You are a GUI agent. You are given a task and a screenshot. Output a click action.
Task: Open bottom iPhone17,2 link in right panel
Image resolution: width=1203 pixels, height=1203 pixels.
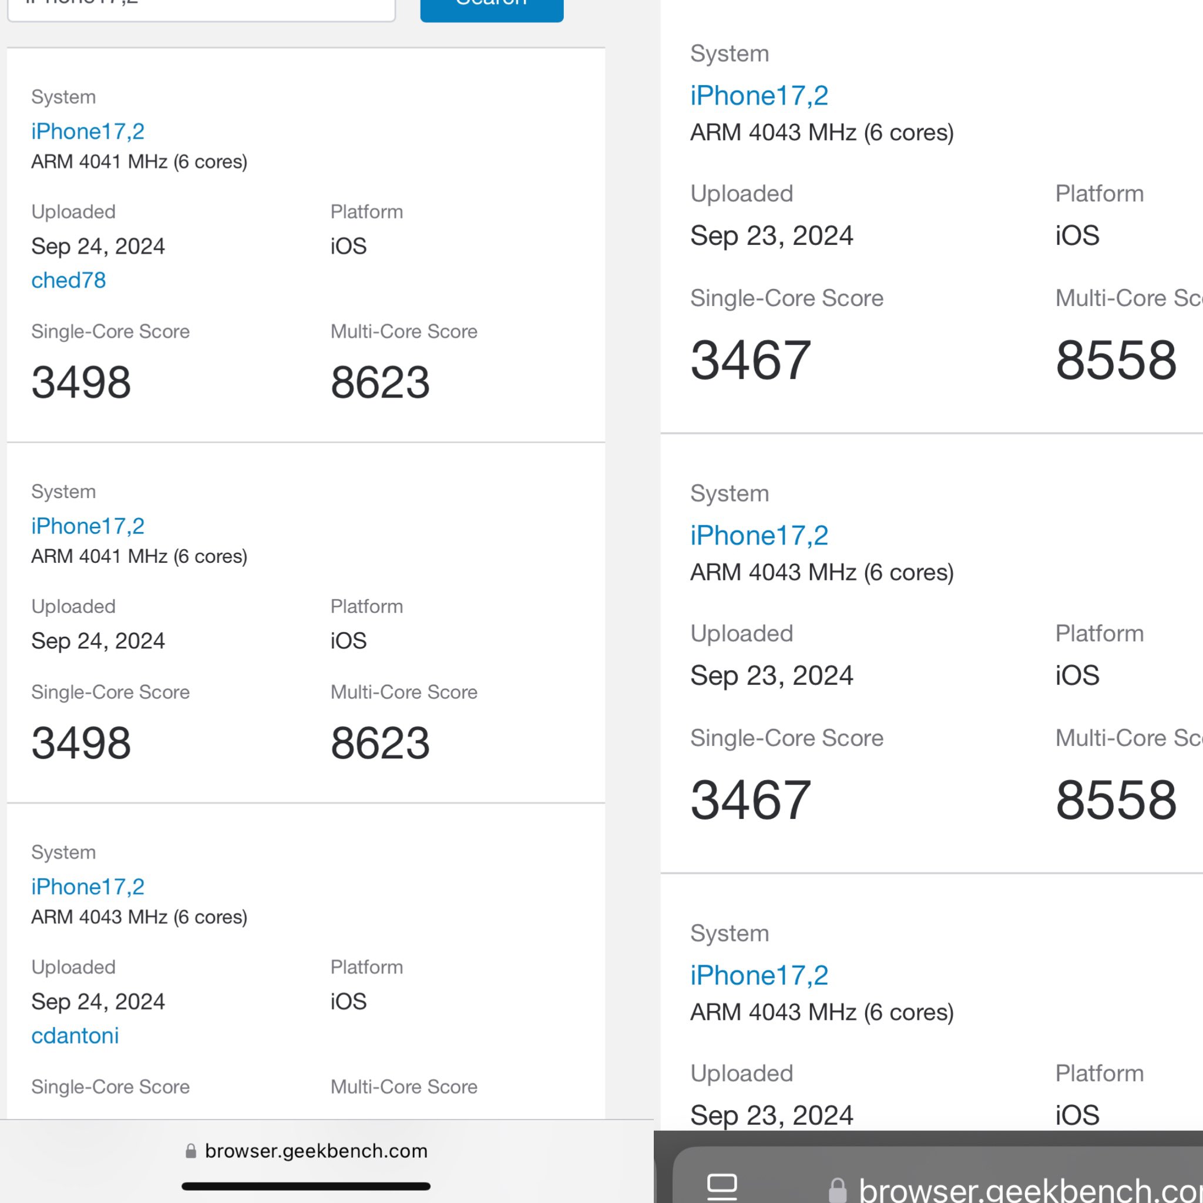pos(759,975)
